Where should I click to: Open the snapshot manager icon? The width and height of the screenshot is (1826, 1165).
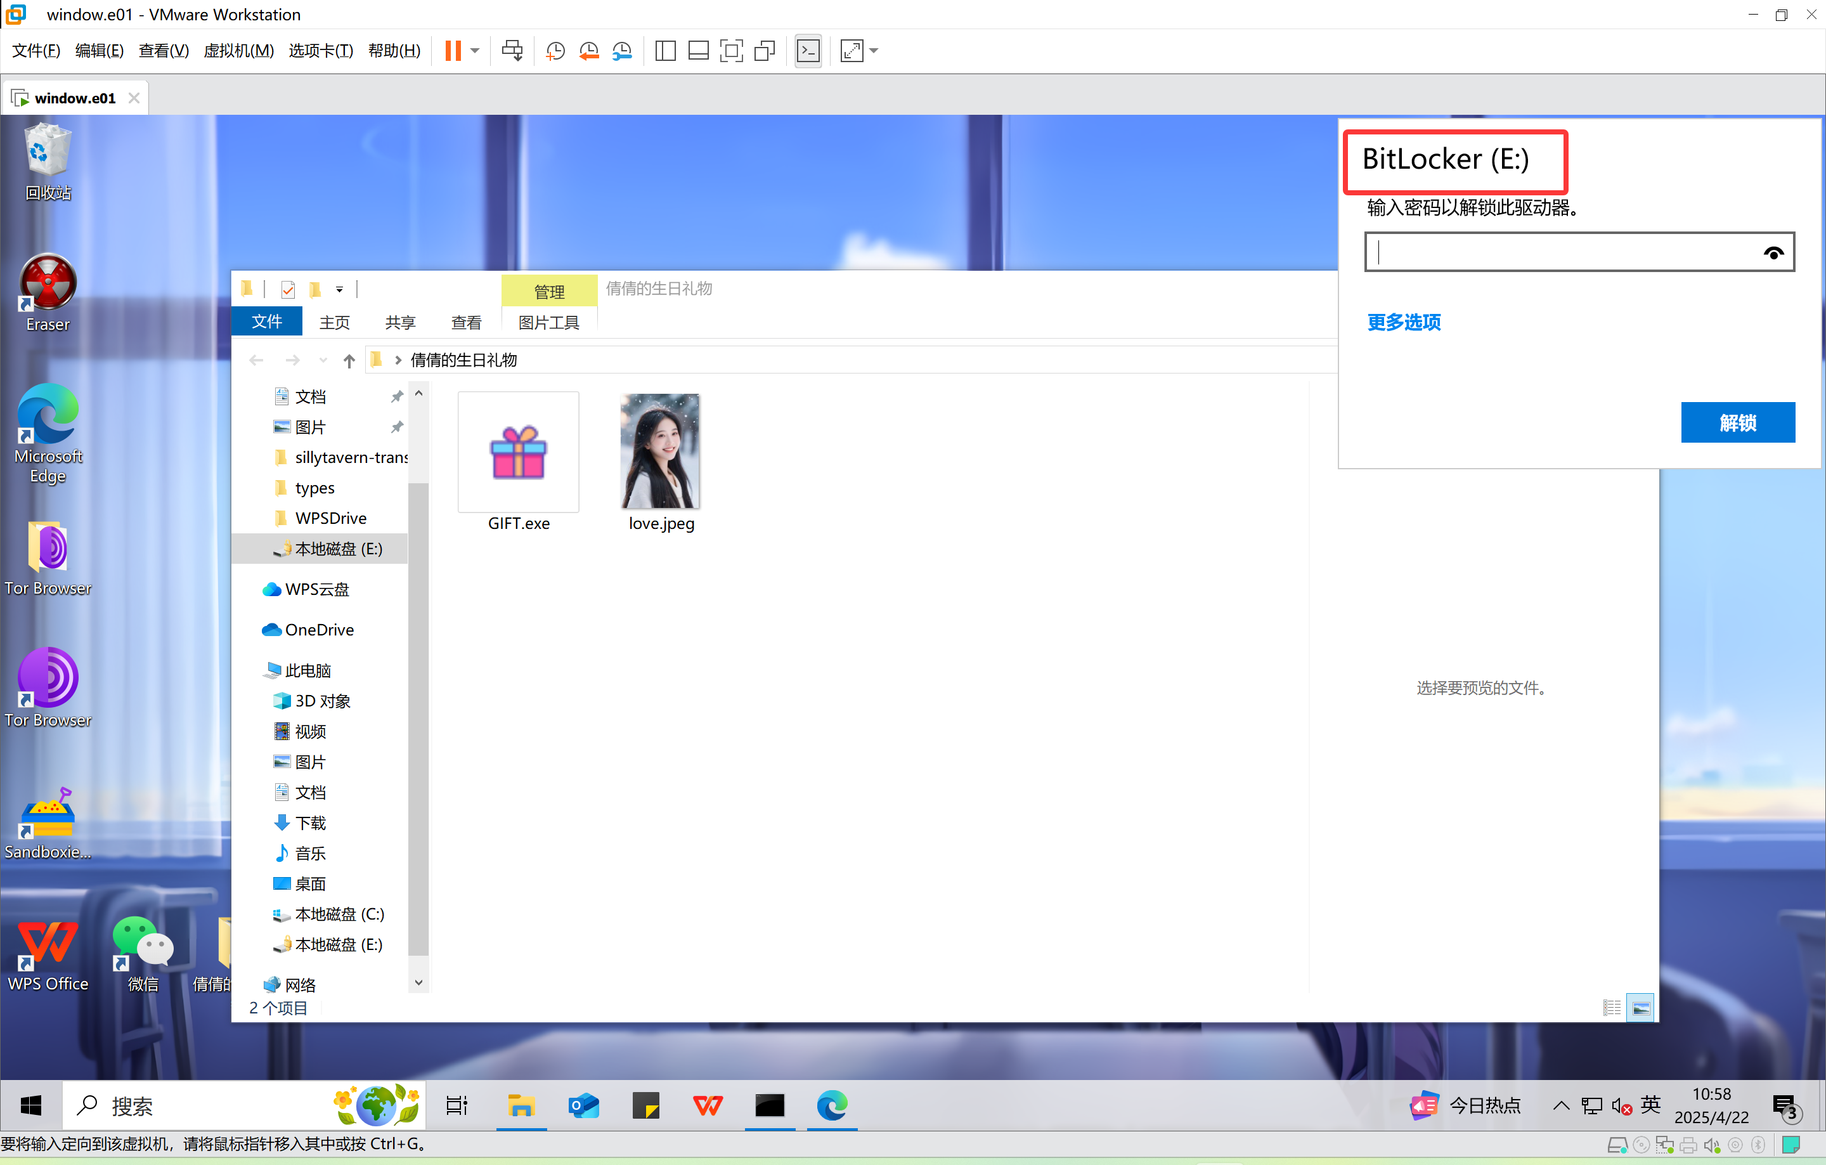(x=622, y=51)
